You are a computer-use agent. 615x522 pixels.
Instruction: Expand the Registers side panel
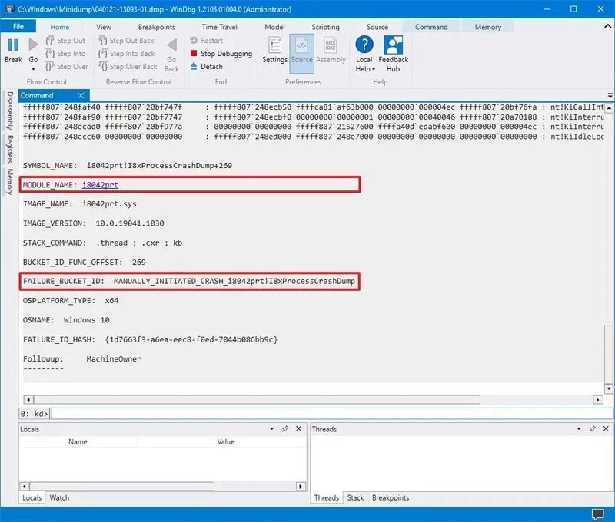coord(10,149)
